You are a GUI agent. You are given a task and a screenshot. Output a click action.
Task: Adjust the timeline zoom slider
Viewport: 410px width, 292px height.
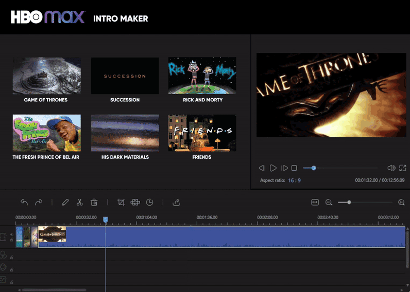[x=365, y=202]
